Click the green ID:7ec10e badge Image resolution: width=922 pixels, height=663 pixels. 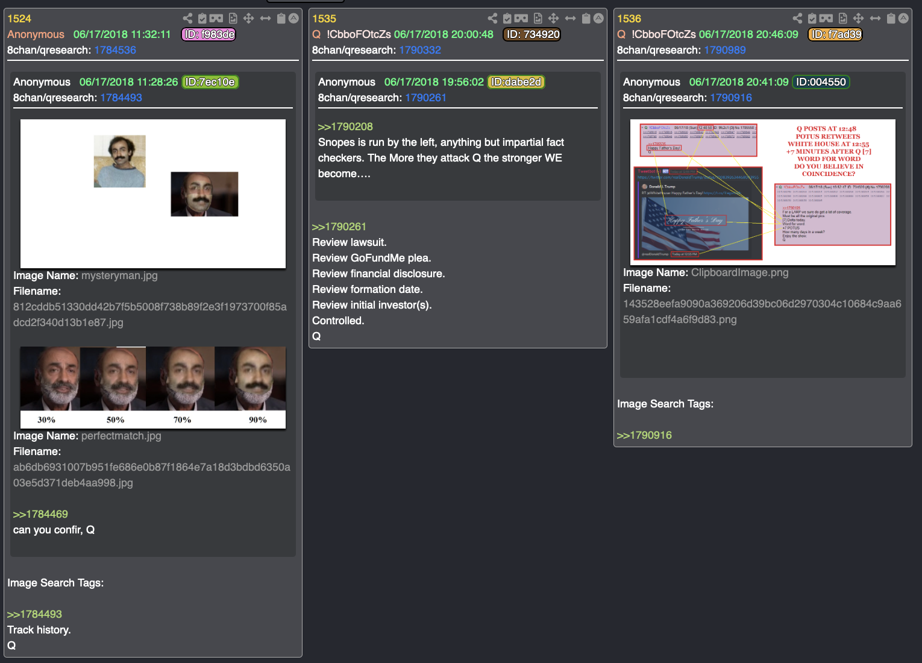(210, 82)
